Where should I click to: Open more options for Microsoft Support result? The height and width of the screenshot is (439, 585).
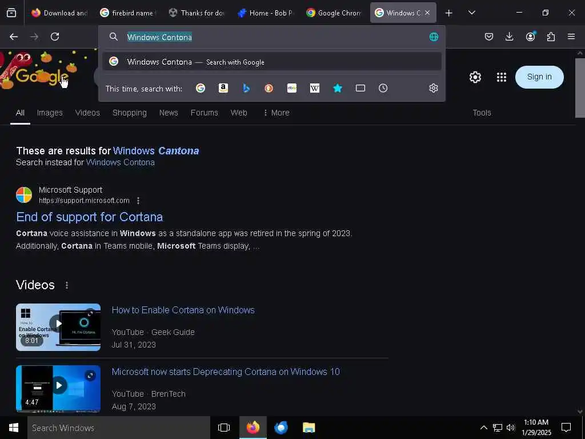pos(138,201)
